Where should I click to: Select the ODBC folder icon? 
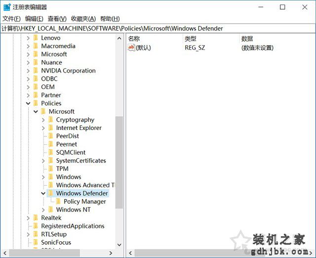tap(36, 79)
